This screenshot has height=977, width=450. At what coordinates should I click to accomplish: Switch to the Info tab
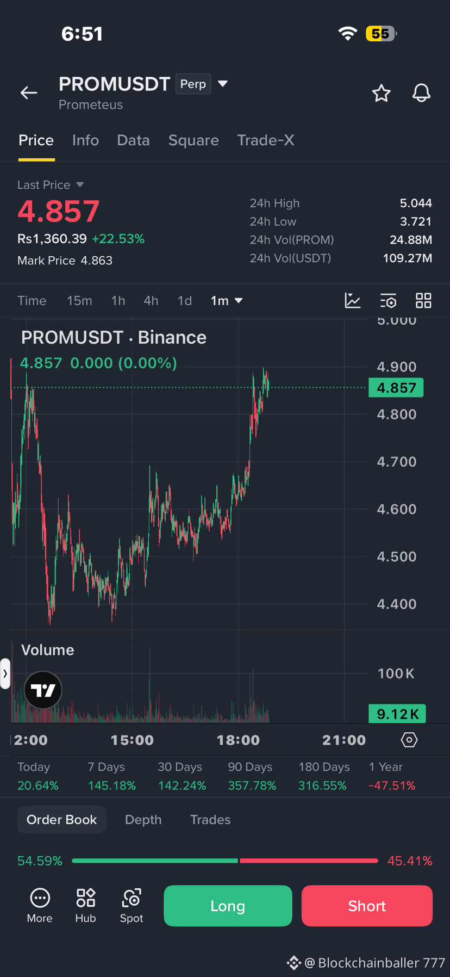coord(85,140)
